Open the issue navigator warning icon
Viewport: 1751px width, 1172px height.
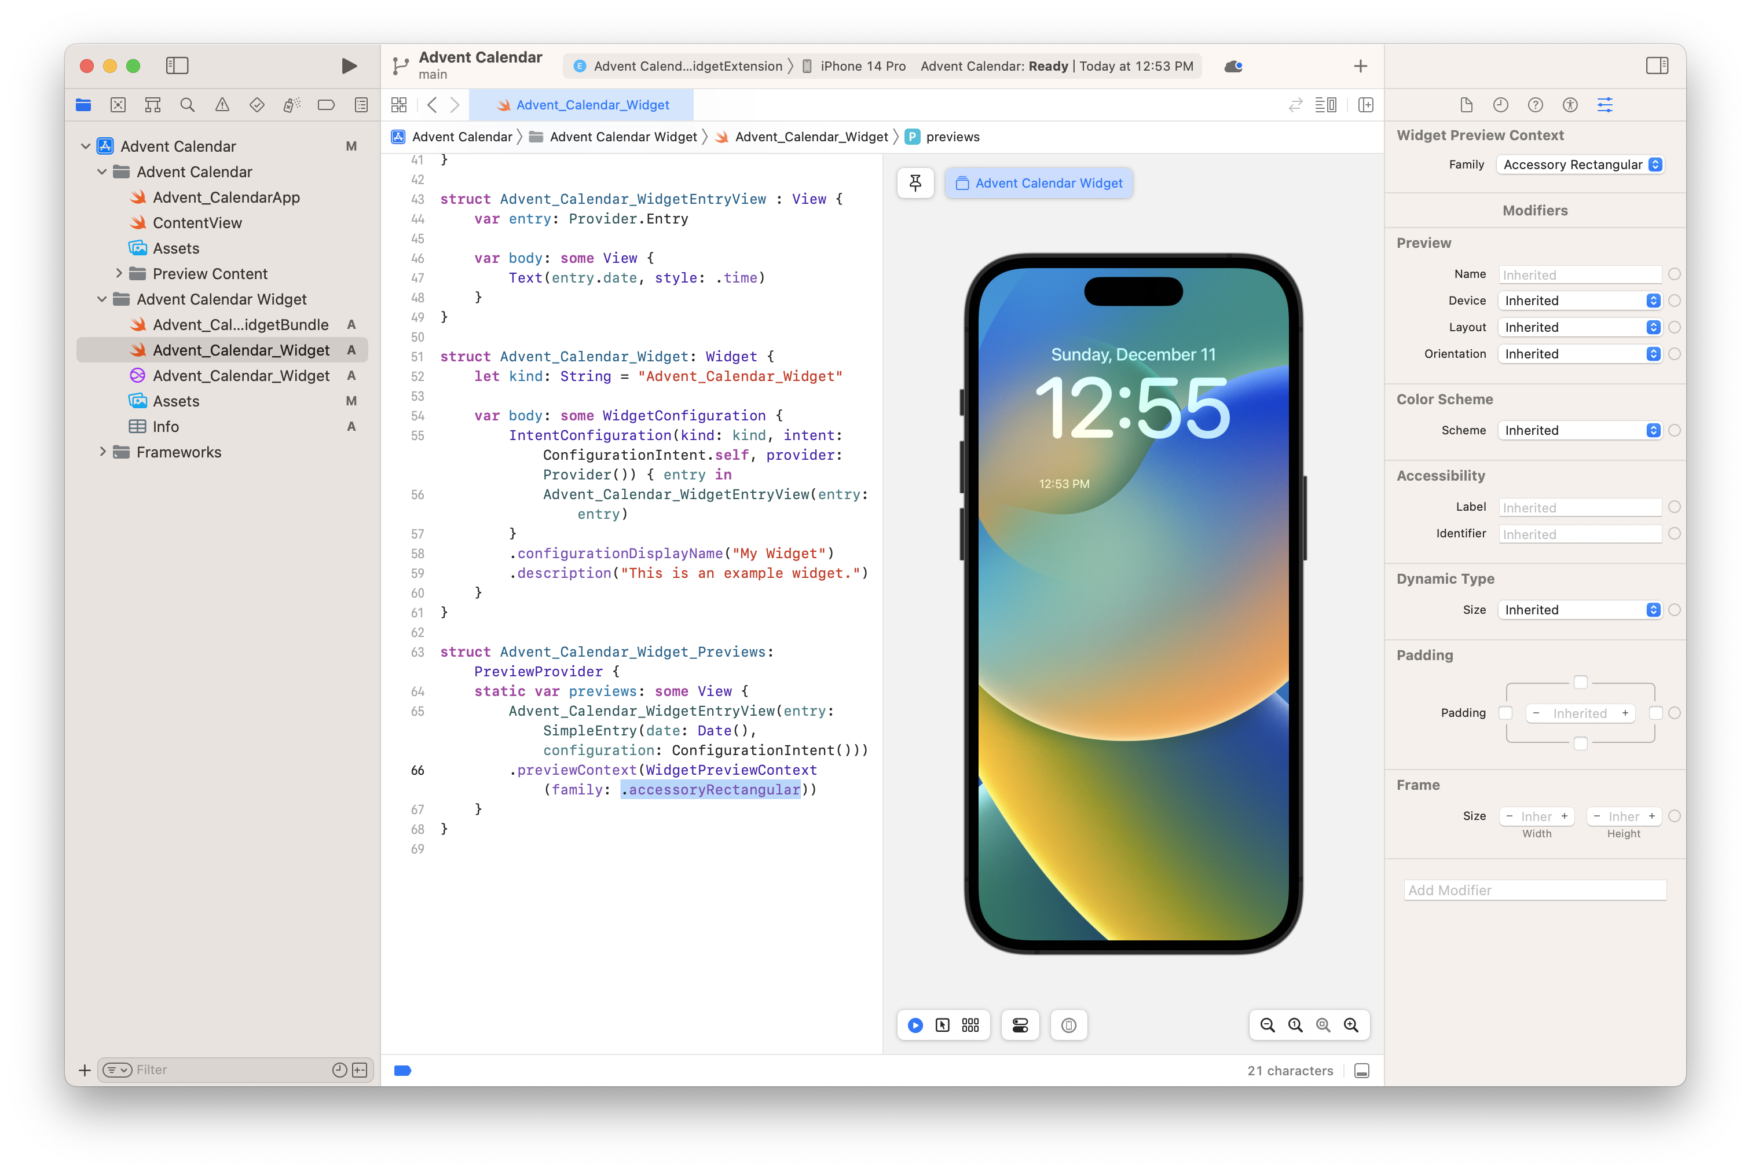tap(222, 105)
